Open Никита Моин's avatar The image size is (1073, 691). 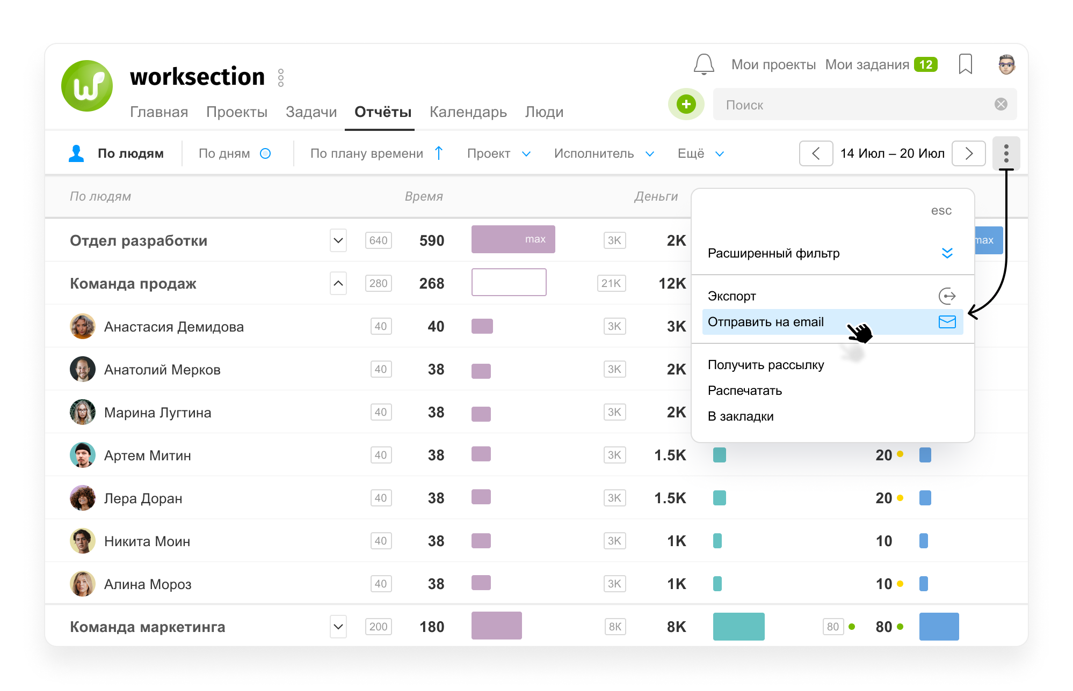(83, 541)
